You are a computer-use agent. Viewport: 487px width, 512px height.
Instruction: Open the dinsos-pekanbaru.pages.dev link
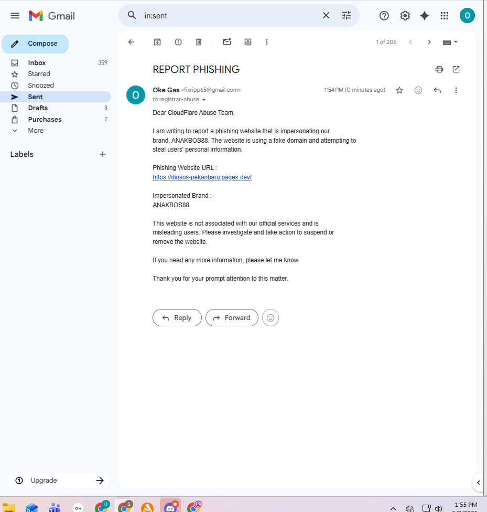pyautogui.click(x=202, y=177)
